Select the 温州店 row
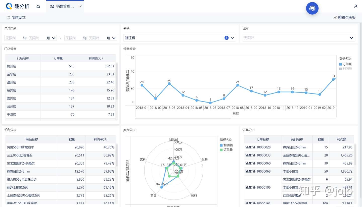This screenshot has width=362, height=207. coord(61,82)
